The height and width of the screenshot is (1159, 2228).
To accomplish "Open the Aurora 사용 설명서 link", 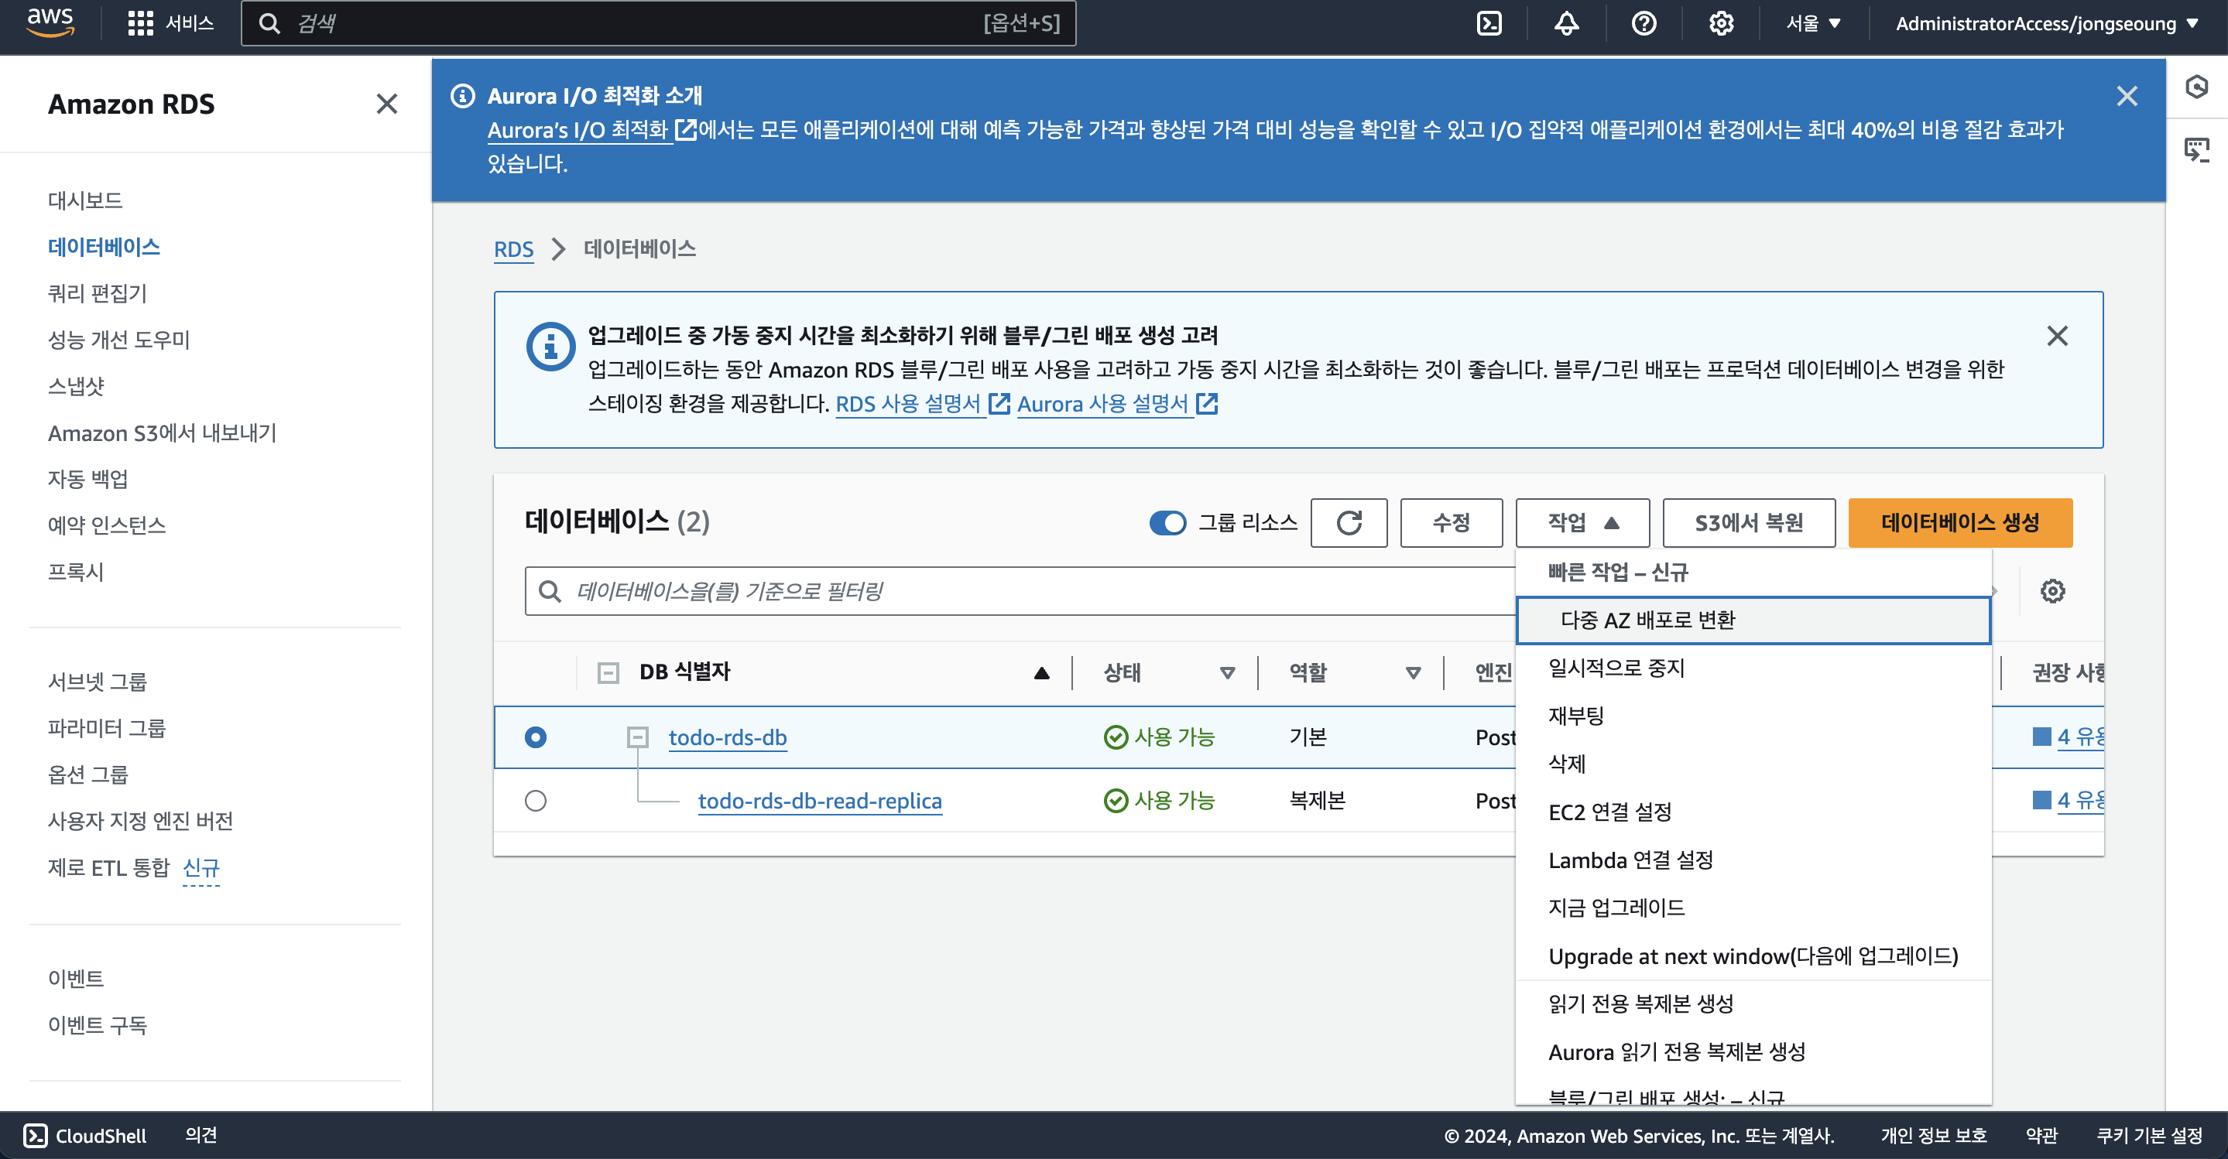I will tap(1117, 404).
